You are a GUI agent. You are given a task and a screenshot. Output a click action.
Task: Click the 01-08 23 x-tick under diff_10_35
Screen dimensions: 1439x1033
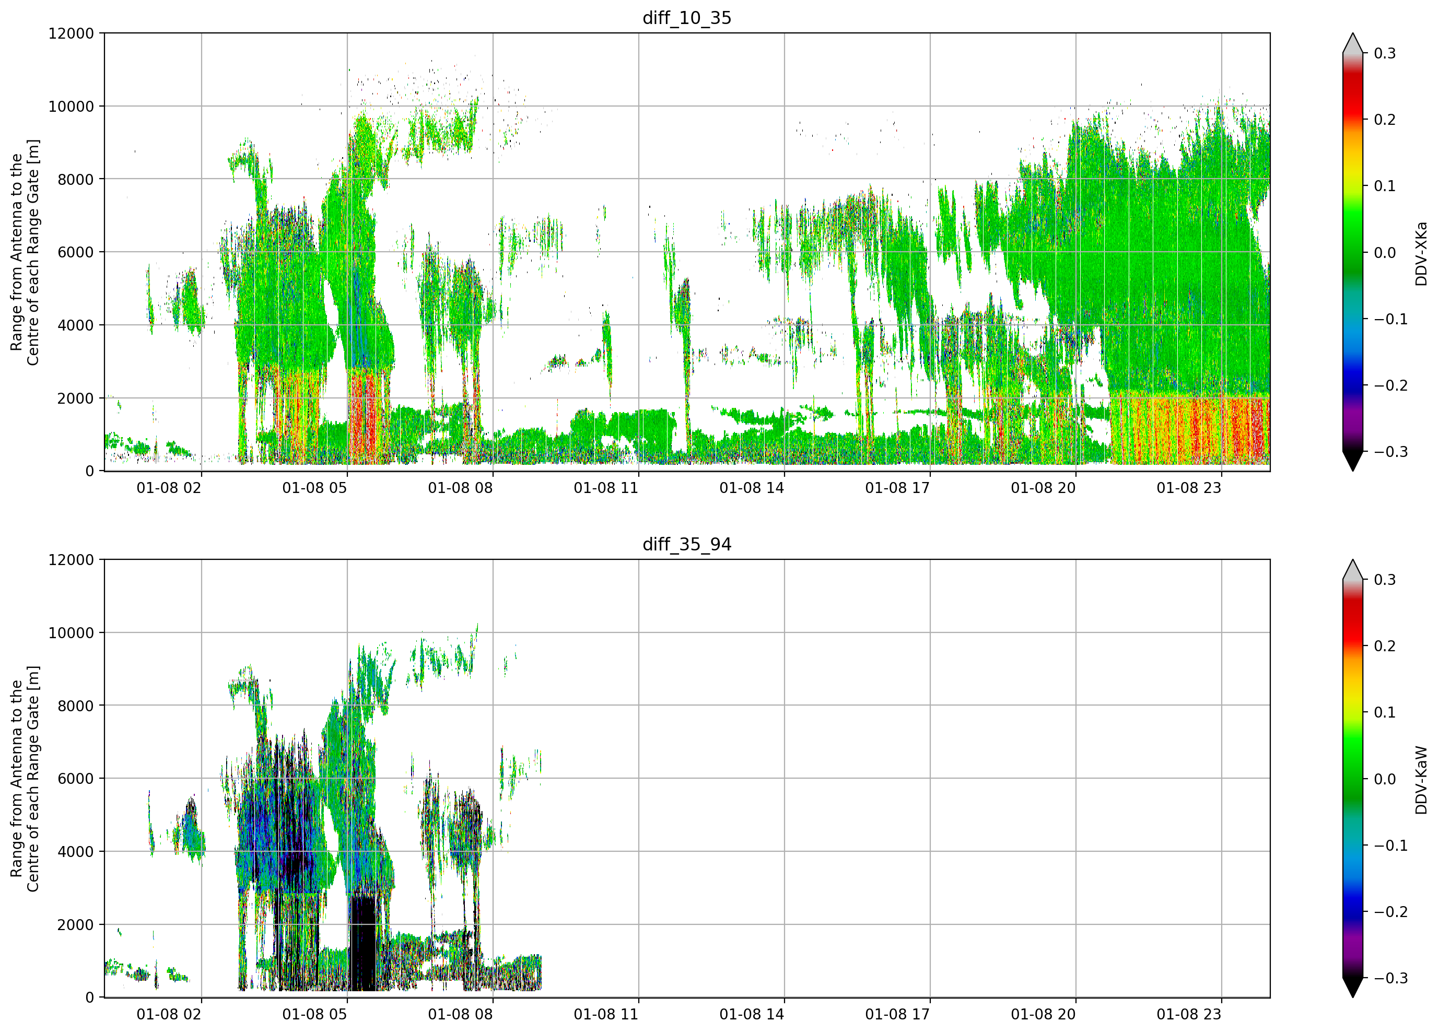pyautogui.click(x=1189, y=488)
